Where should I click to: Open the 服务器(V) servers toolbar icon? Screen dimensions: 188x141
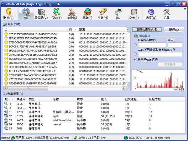(41, 14)
